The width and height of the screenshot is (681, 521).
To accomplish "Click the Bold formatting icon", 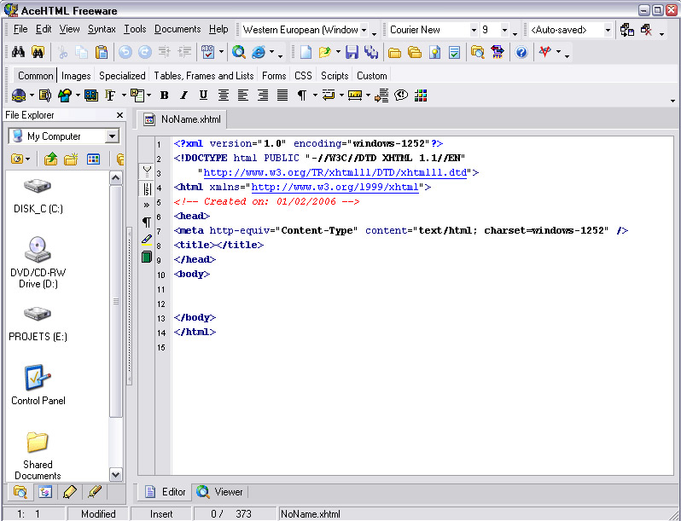I will (164, 95).
